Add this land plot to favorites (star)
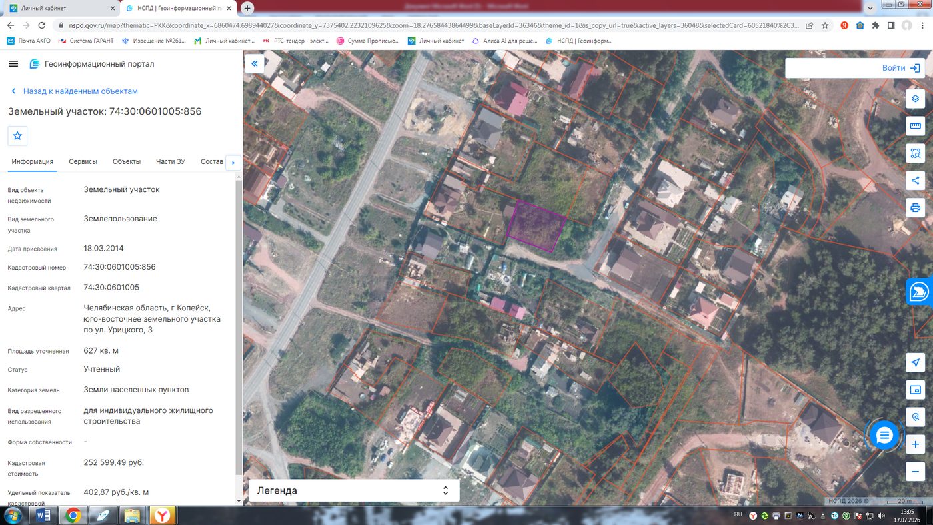The width and height of the screenshot is (933, 525). click(17, 135)
